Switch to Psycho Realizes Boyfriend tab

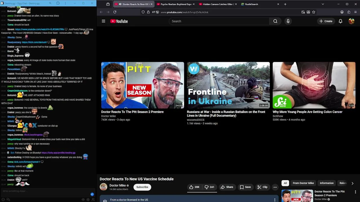(x=176, y=4)
